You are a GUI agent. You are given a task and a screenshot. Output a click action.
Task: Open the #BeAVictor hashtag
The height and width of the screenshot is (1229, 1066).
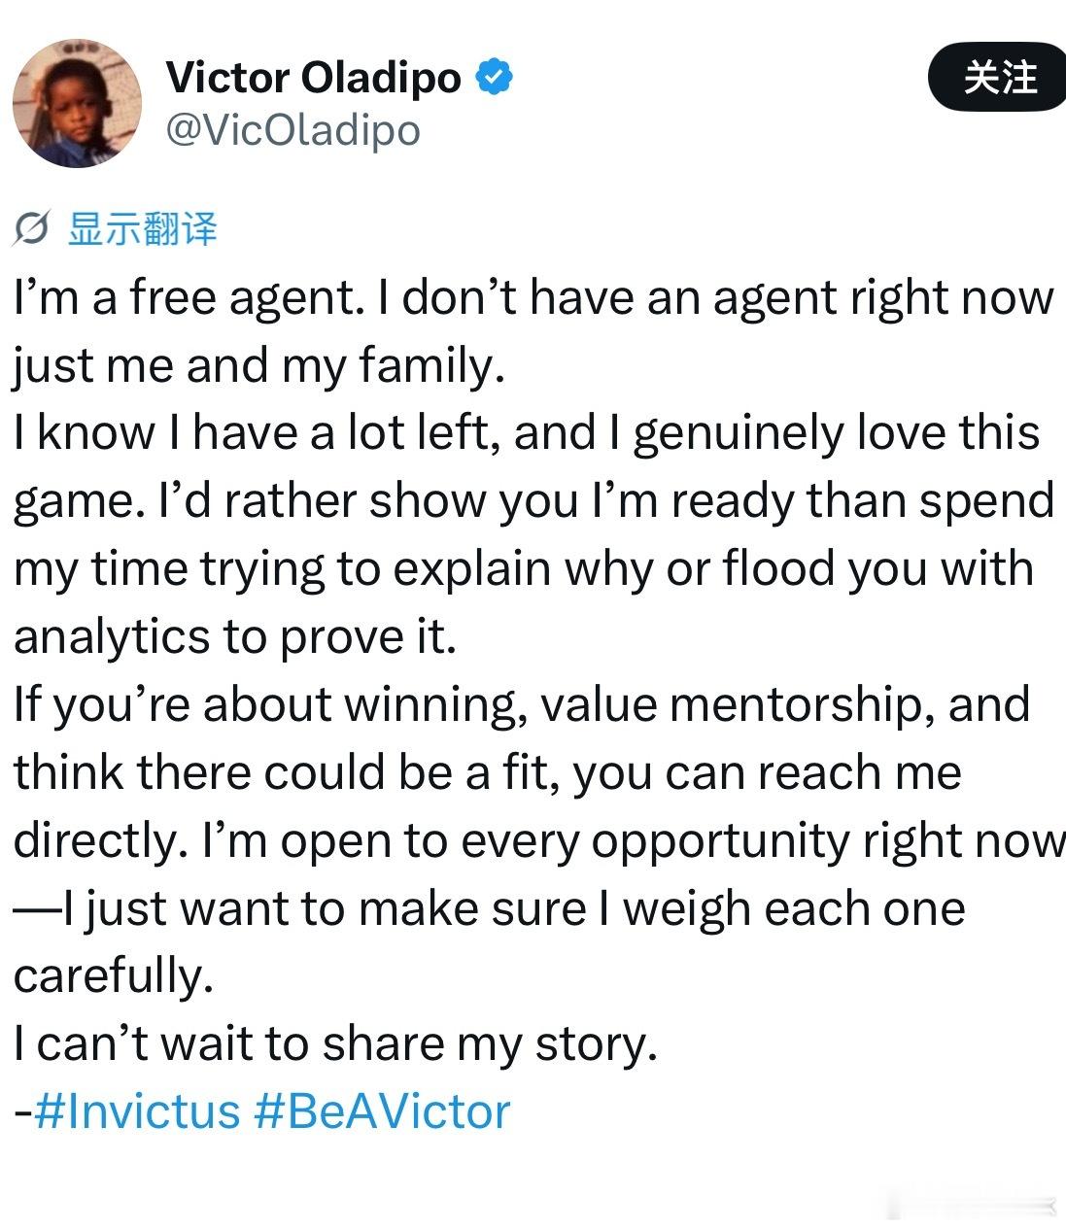pos(382,1111)
